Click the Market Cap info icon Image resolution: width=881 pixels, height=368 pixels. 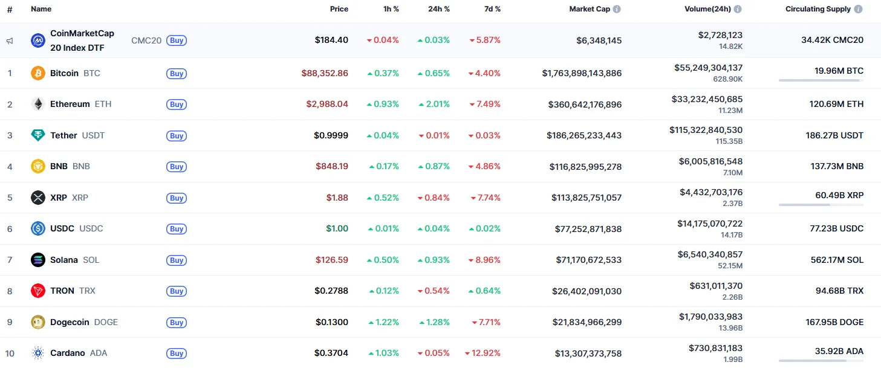pyautogui.click(x=617, y=9)
